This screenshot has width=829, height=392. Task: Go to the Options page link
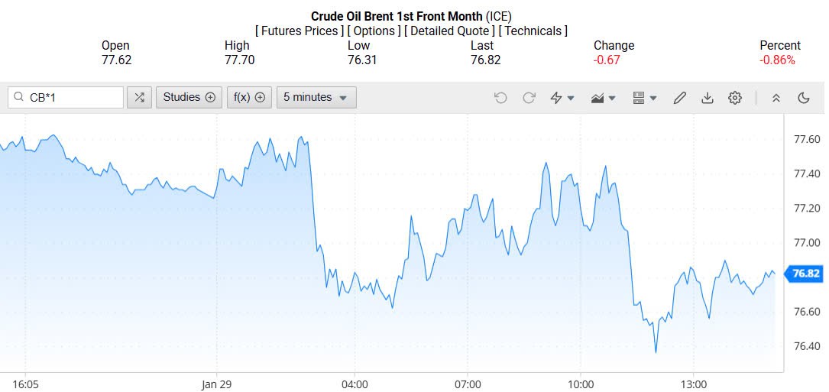point(374,31)
